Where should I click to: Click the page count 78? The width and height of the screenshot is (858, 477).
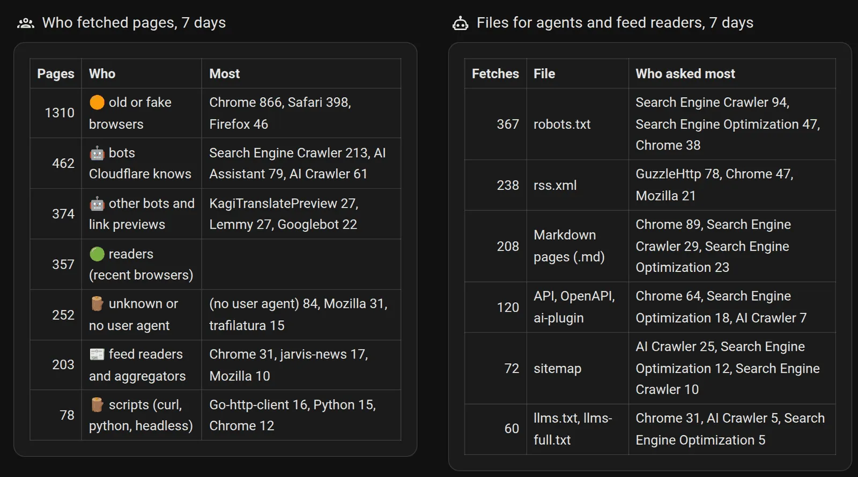click(x=67, y=415)
